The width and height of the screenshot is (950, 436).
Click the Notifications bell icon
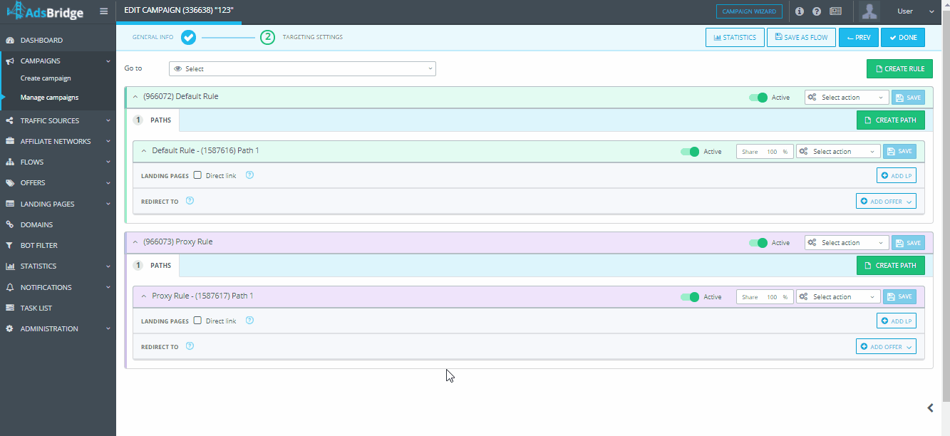tap(10, 287)
